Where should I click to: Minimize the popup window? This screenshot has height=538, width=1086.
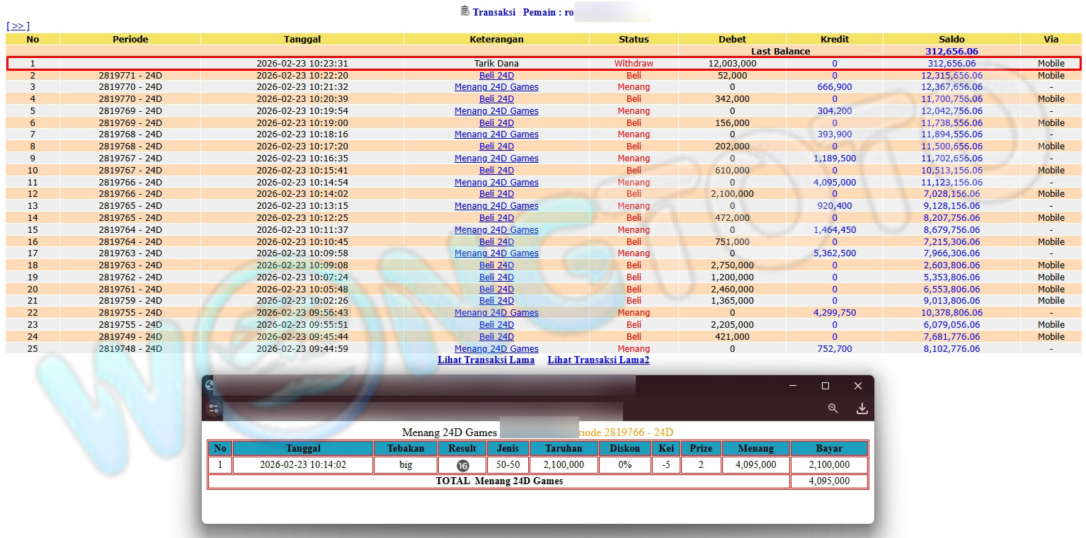tap(792, 386)
